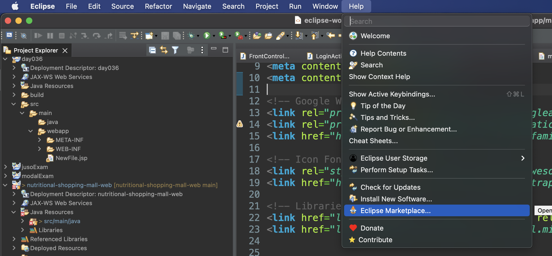Click the green Run button
The image size is (552, 256).
coord(207,36)
